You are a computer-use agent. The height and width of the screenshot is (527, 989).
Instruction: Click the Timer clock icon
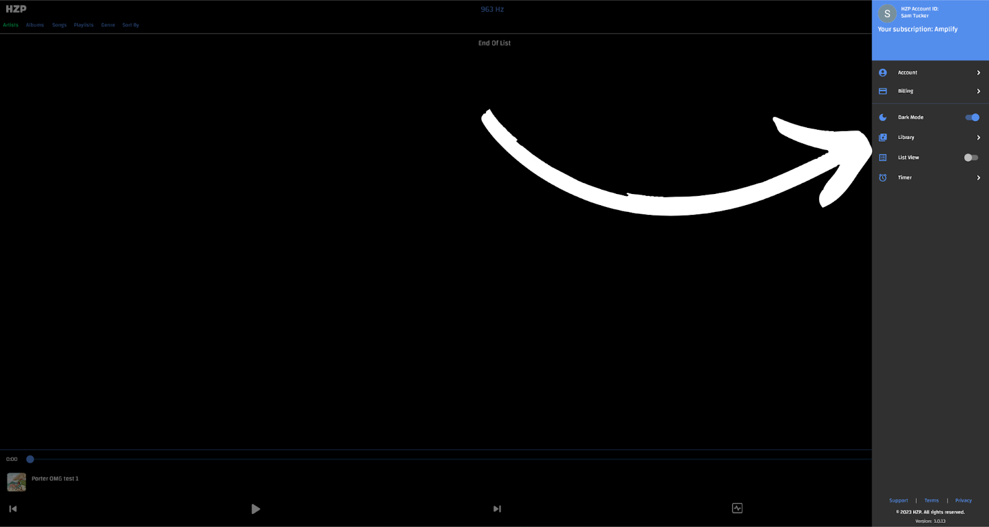[x=883, y=178]
